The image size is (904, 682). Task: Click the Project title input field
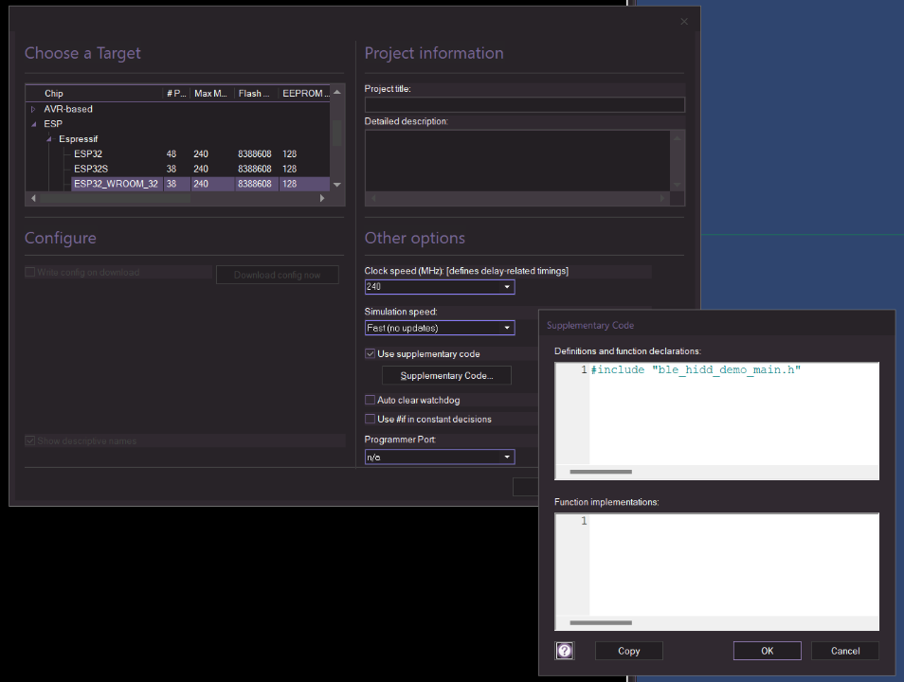click(x=524, y=105)
